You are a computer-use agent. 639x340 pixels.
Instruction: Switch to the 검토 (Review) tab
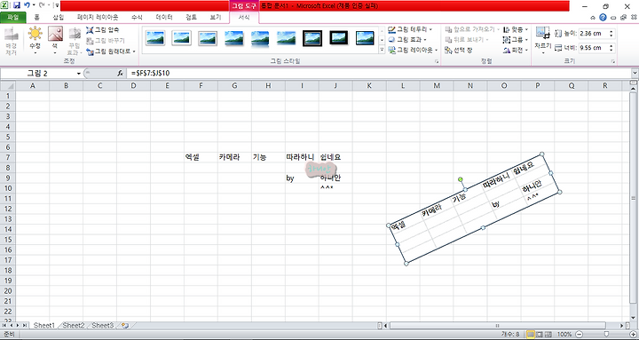pos(191,18)
